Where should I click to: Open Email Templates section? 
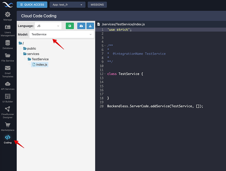pos(8,71)
